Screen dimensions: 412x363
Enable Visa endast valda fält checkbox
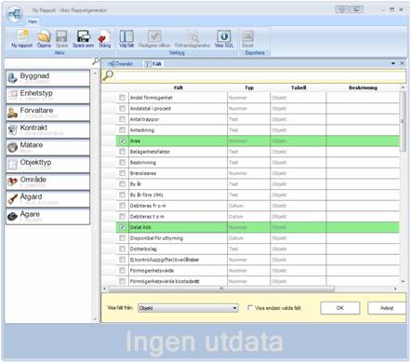click(250, 308)
